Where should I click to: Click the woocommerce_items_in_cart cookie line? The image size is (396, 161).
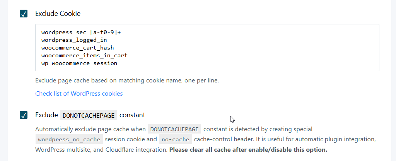coord(84,55)
